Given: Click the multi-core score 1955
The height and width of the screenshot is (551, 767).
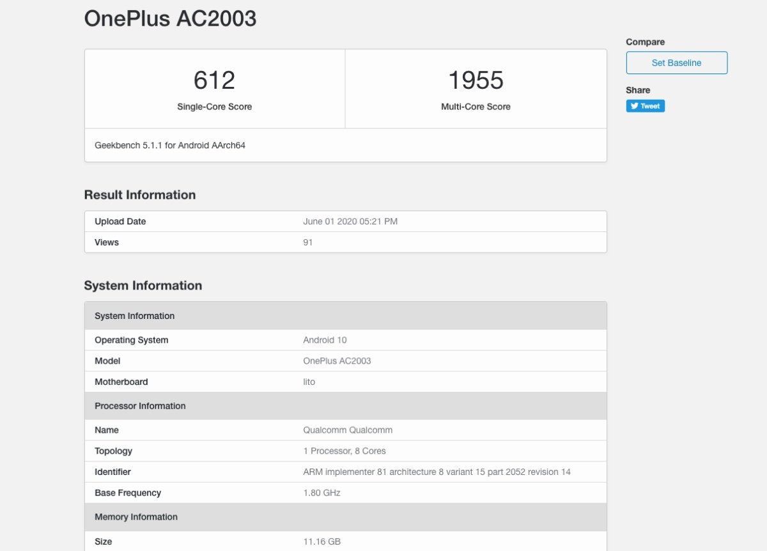Looking at the screenshot, I should pyautogui.click(x=476, y=80).
